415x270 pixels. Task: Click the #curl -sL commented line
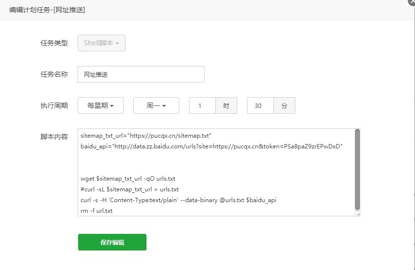coord(130,189)
